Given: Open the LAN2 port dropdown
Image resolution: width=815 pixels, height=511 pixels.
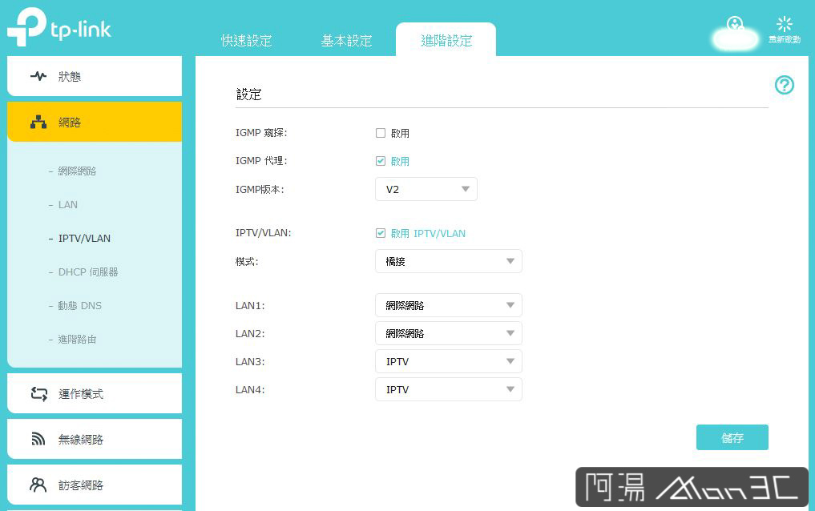Looking at the screenshot, I should [x=449, y=333].
